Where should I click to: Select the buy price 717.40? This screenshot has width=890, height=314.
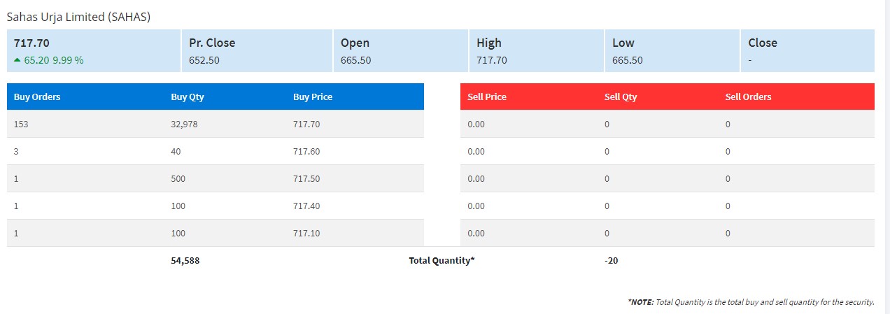tap(306, 206)
